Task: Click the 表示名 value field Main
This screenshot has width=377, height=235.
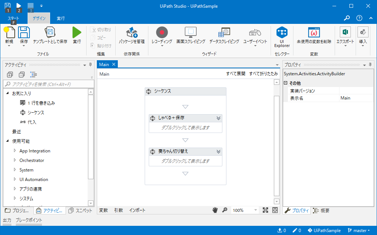Action: coord(356,98)
